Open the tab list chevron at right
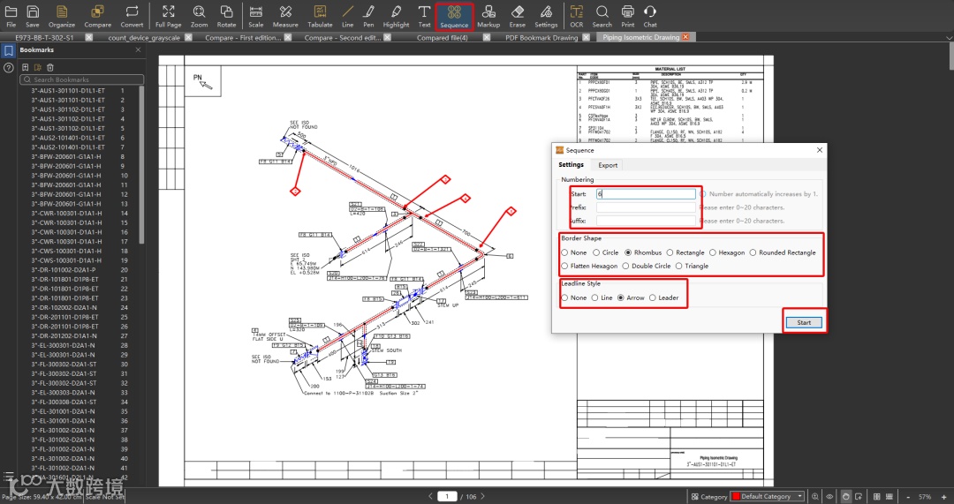The image size is (954, 504). pyautogui.click(x=949, y=38)
